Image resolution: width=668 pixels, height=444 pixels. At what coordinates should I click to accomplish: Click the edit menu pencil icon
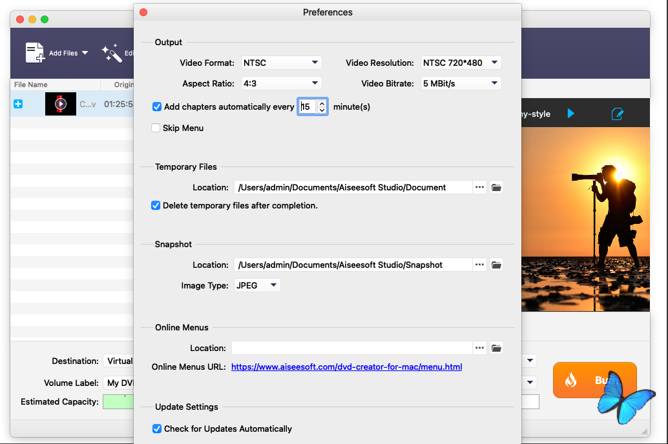point(617,114)
